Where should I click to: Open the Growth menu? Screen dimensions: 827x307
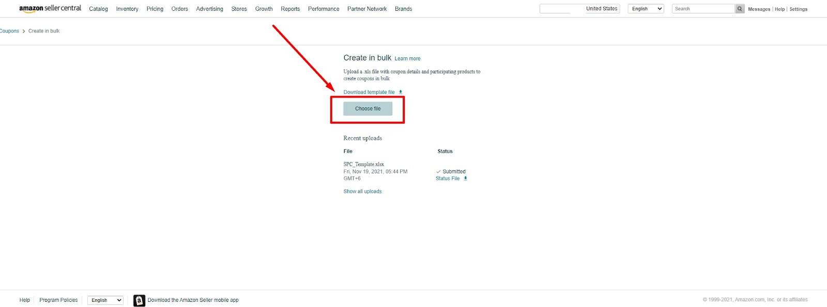(x=264, y=9)
